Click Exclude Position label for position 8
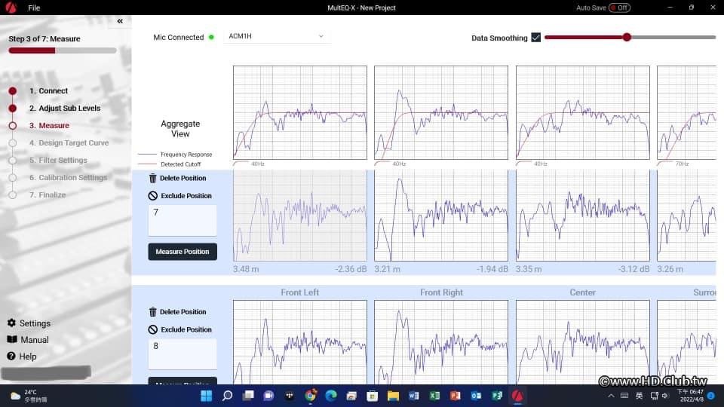 click(x=186, y=329)
